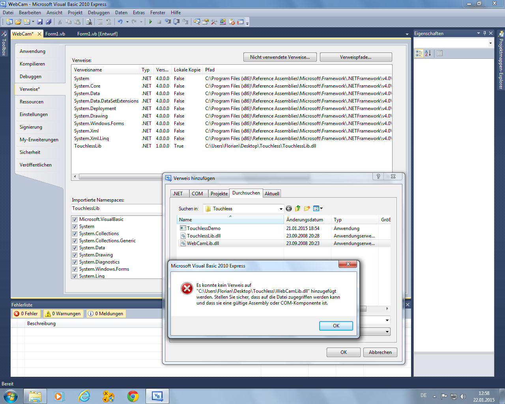Click 'Nicht verwendete Verweise...' button
The width and height of the screenshot is (505, 404).
(x=280, y=57)
